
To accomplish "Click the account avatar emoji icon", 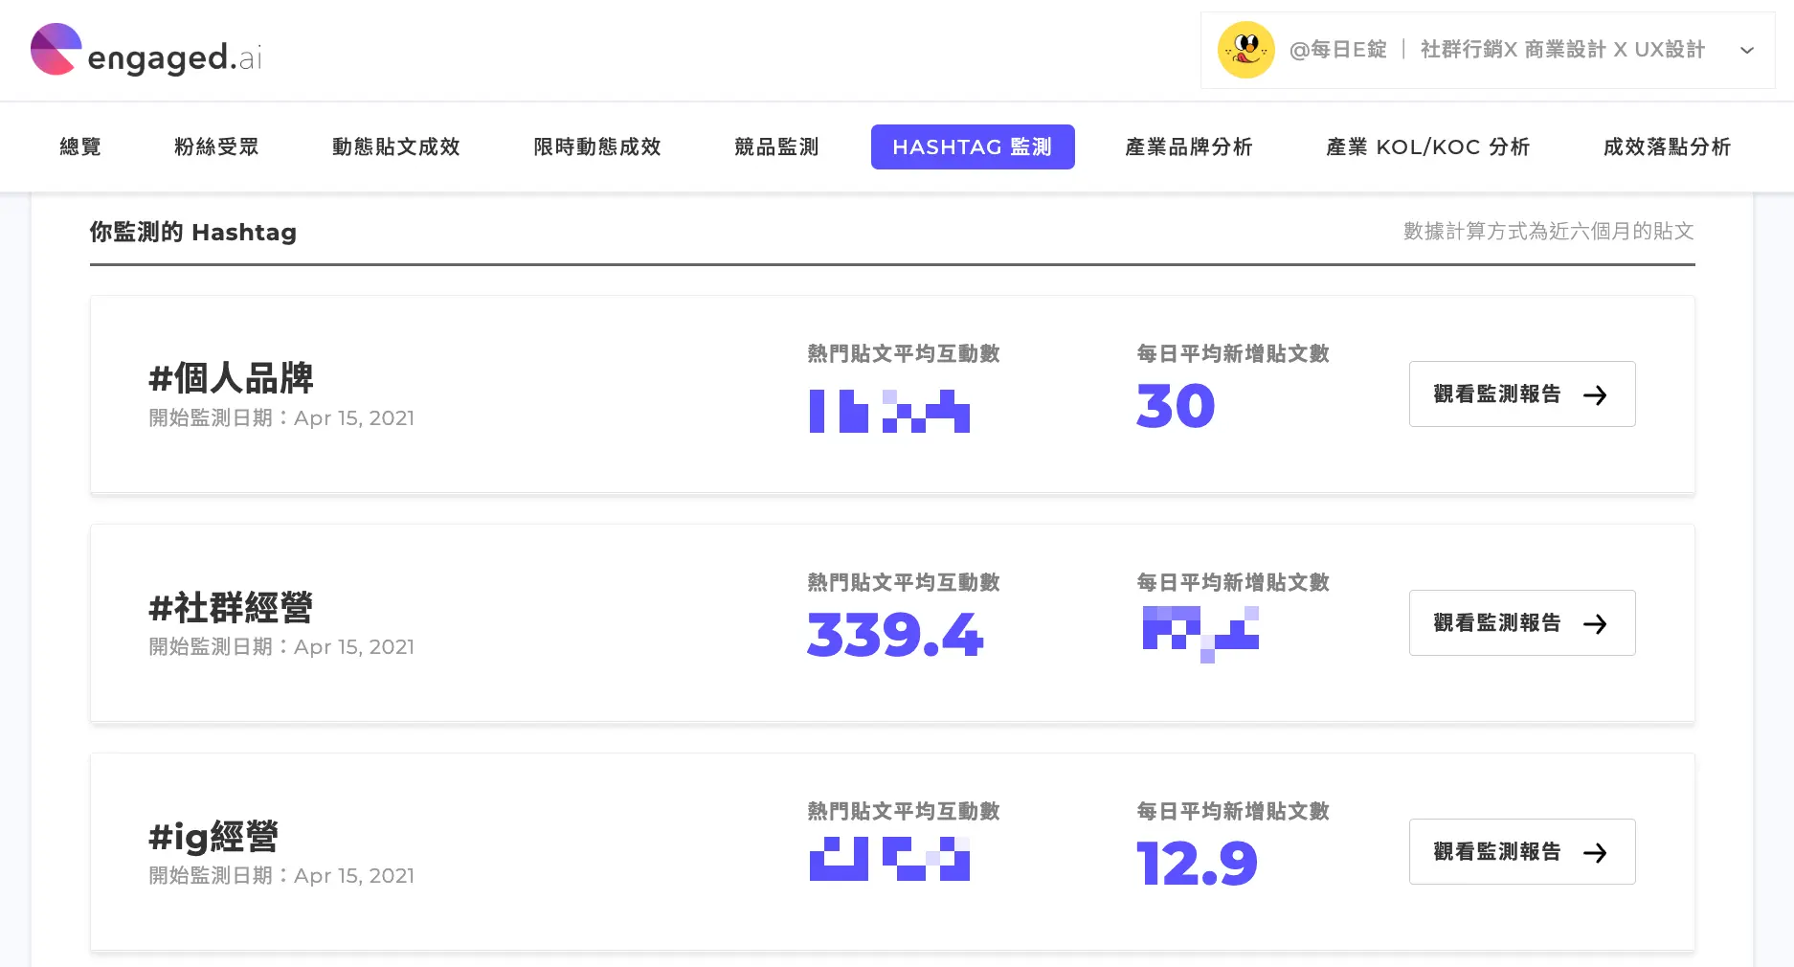I will click(x=1245, y=50).
